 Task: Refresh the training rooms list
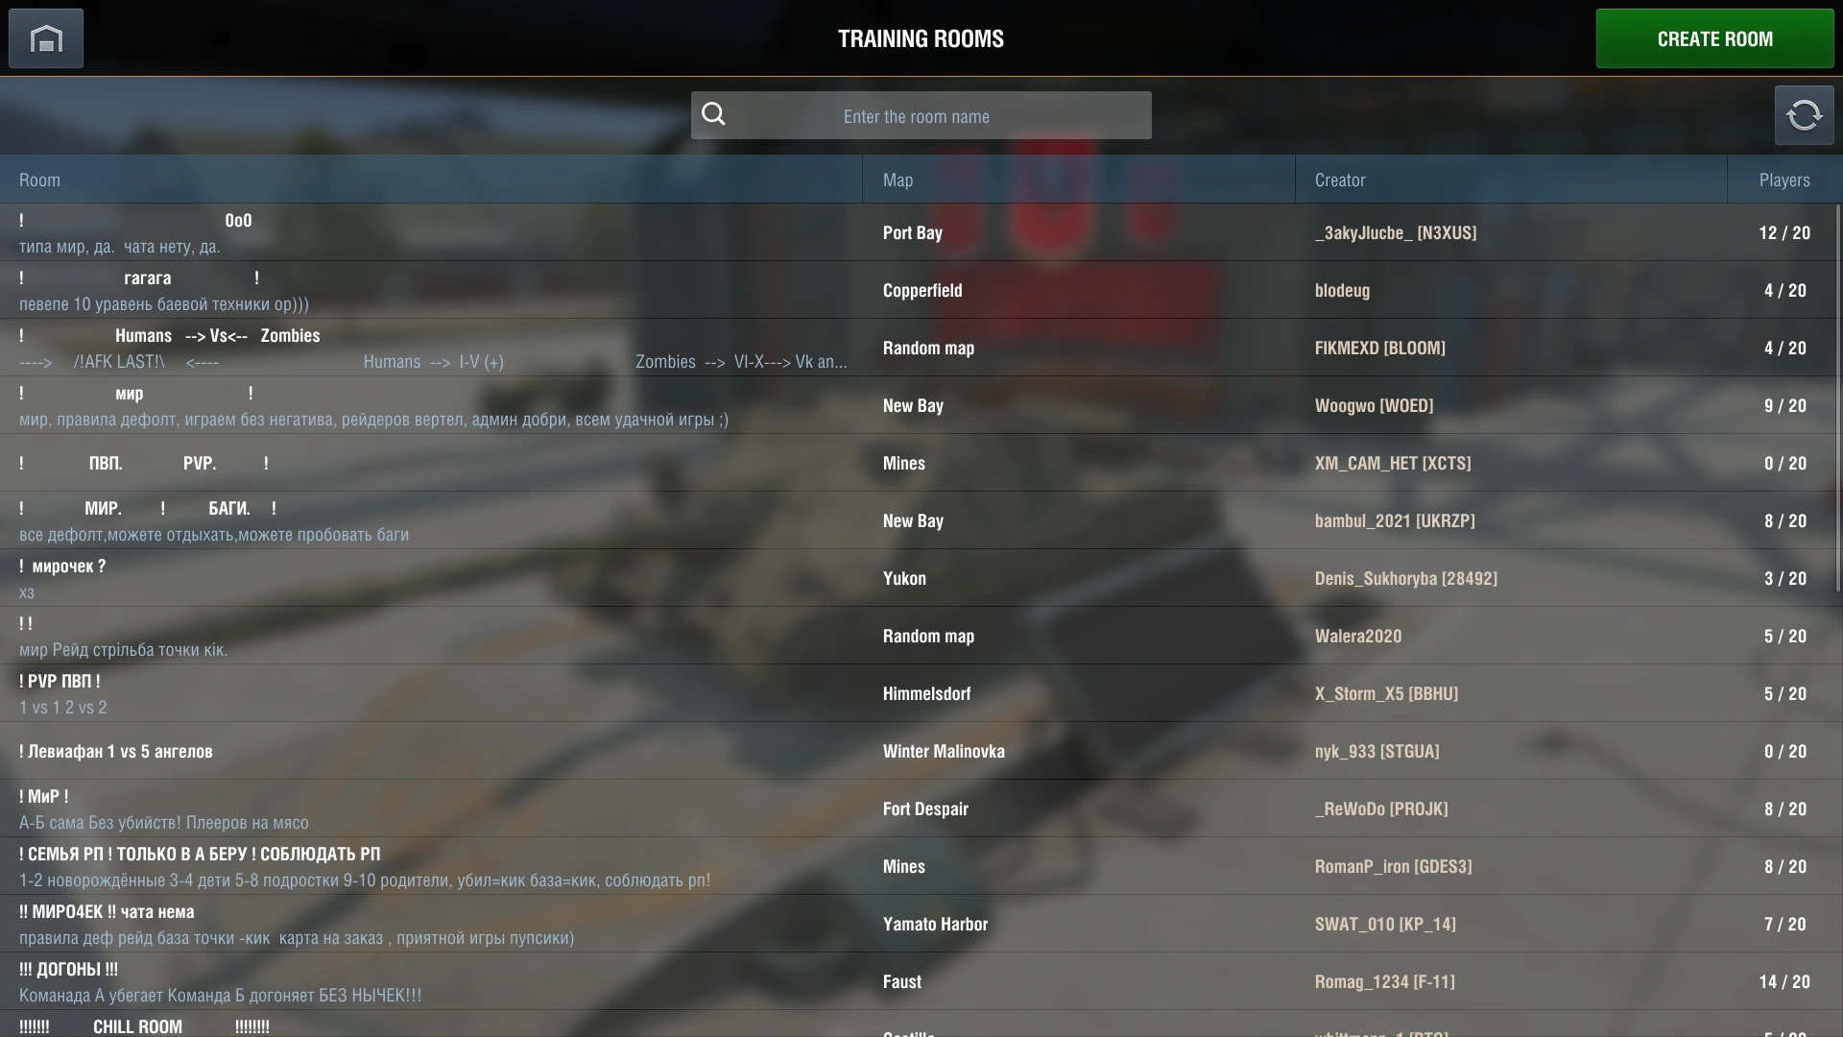[x=1804, y=115]
